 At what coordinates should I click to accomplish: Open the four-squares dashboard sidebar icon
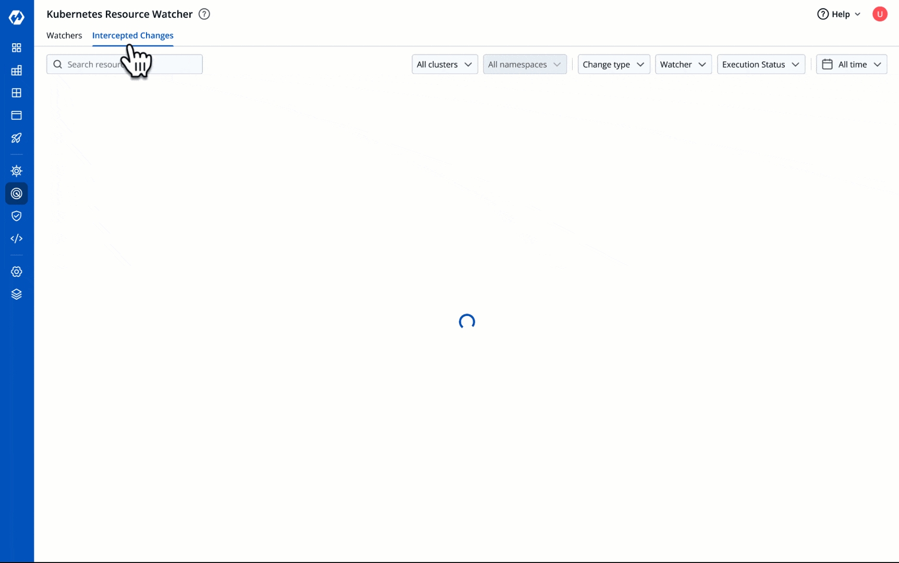17,48
